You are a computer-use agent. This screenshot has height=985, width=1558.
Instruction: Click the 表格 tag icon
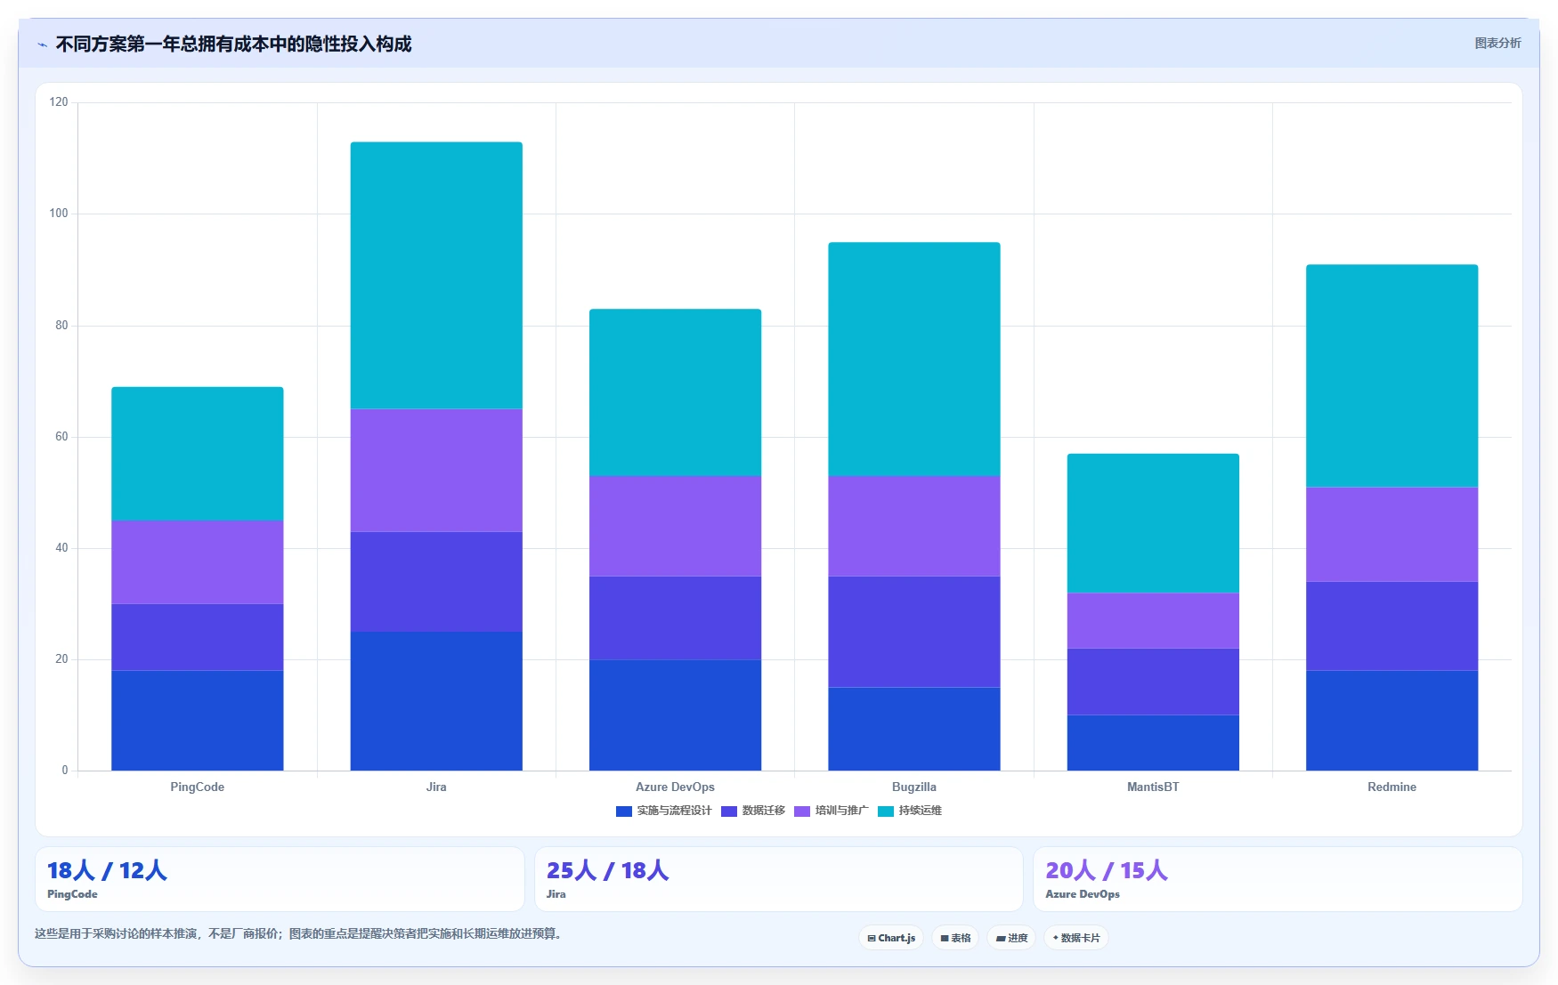tap(945, 938)
